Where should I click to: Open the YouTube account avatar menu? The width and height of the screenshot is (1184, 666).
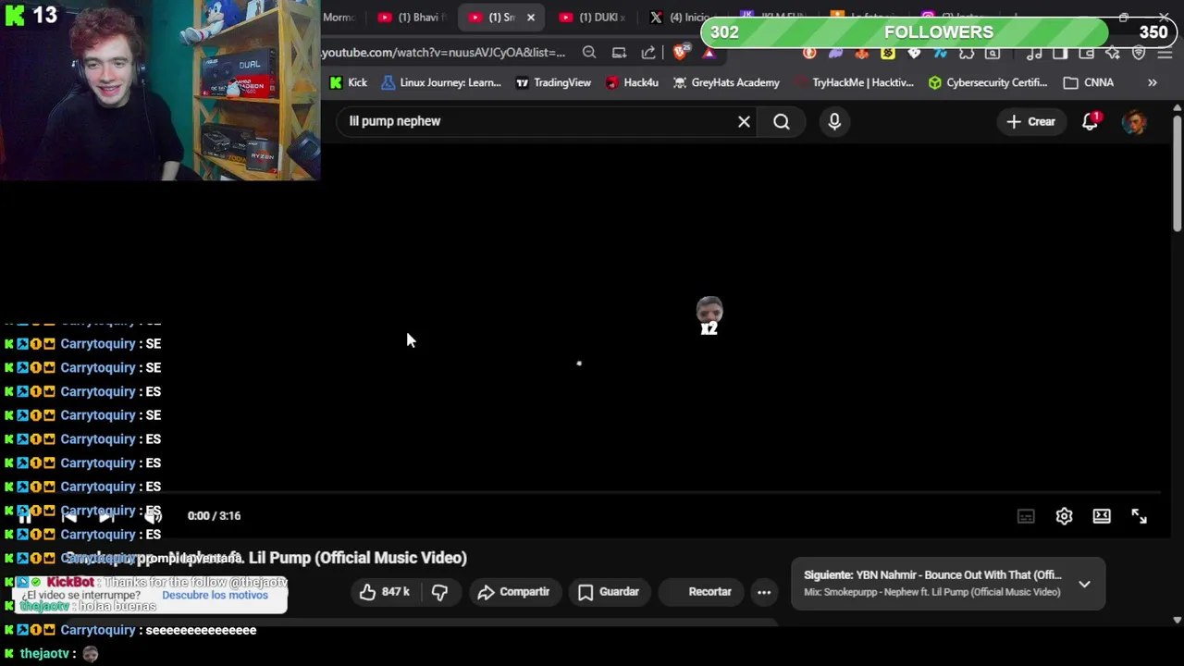[x=1134, y=121]
